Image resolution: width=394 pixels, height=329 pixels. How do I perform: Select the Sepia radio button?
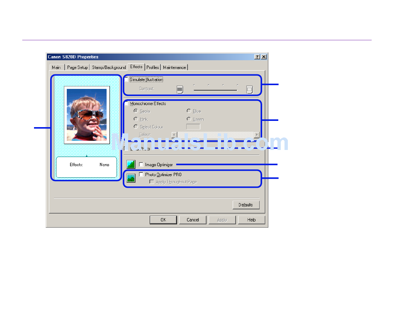(136, 111)
